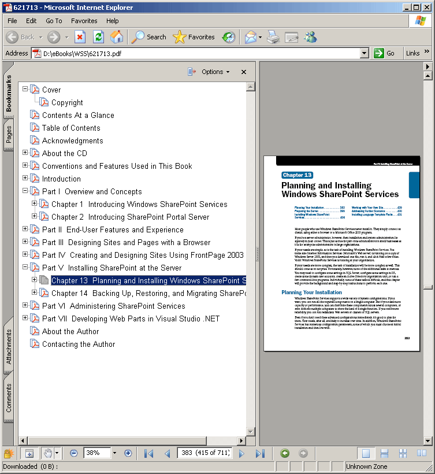
Task: Click the address field showing 621713.pdf
Action: (x=196, y=54)
